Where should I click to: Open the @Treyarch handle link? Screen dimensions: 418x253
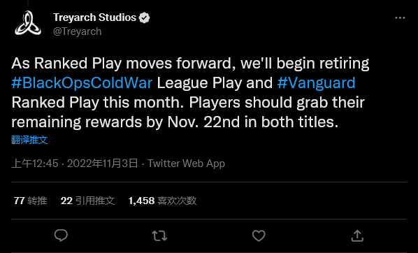click(78, 31)
